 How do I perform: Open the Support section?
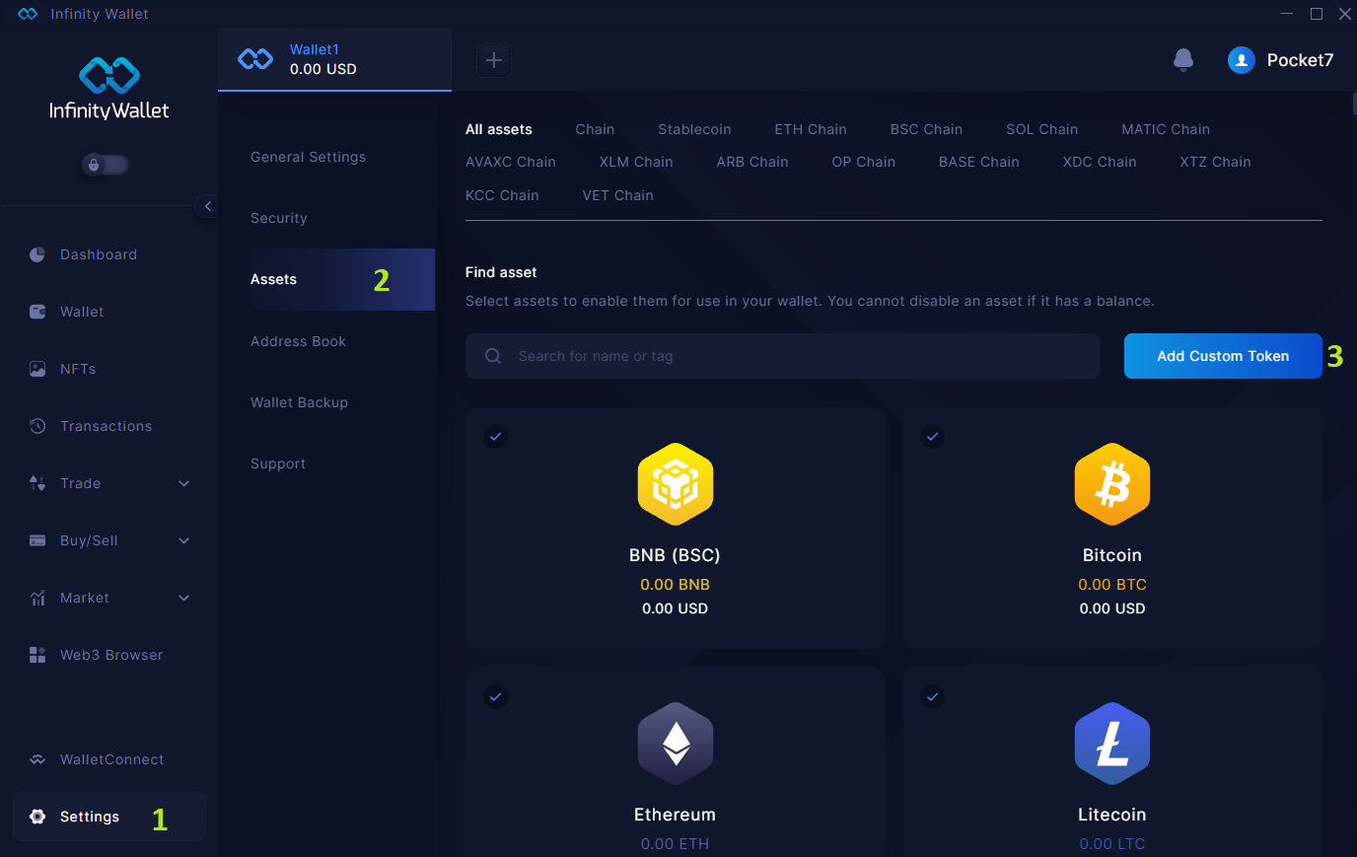click(278, 464)
